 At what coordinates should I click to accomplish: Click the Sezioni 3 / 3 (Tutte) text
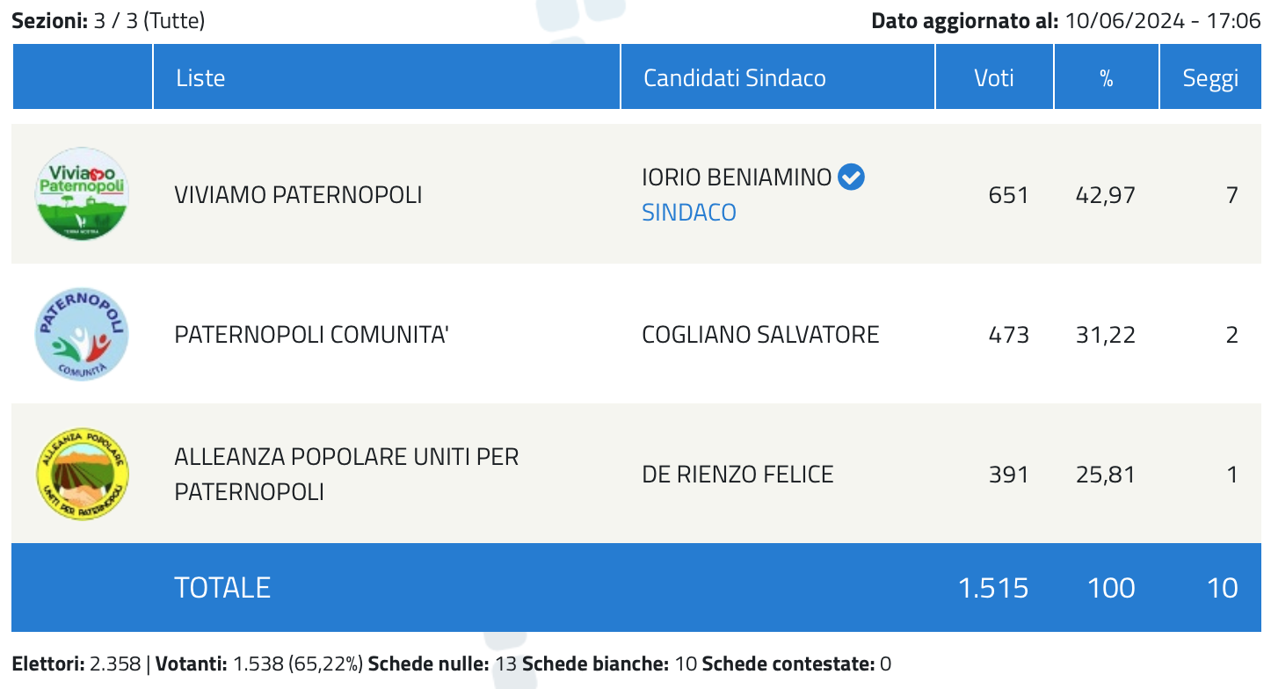(x=108, y=21)
